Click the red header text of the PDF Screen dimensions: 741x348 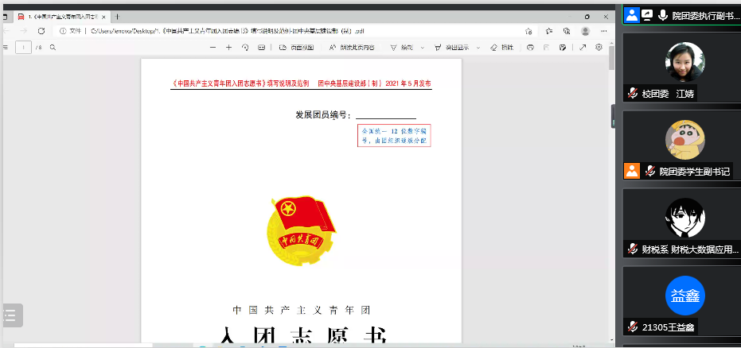pyautogui.click(x=302, y=83)
